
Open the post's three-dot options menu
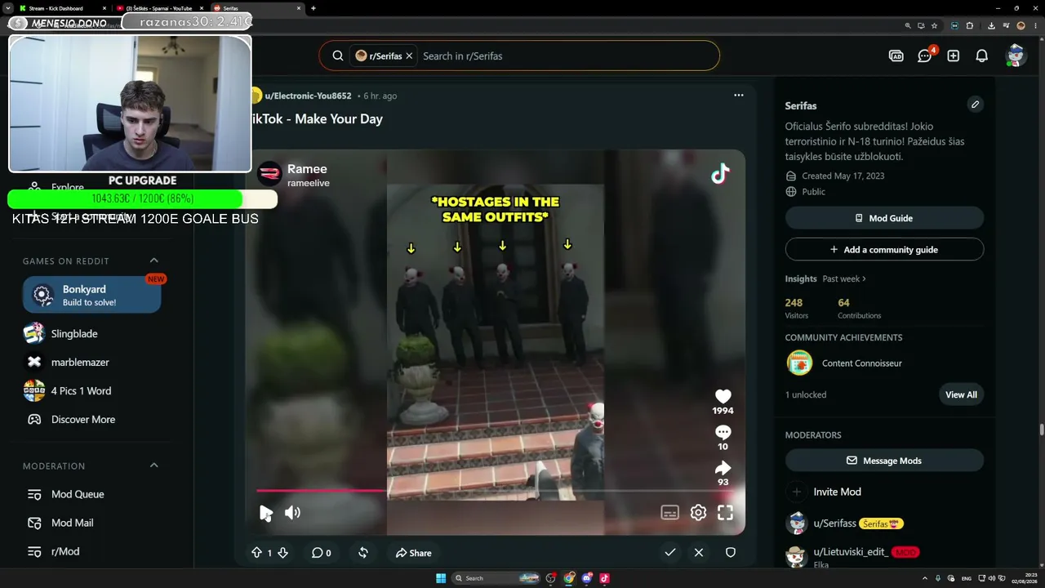click(x=739, y=96)
